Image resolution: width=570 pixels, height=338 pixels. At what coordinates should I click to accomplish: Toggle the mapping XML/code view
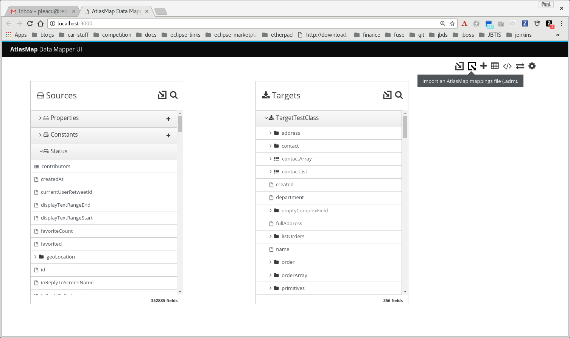pyautogui.click(x=507, y=66)
